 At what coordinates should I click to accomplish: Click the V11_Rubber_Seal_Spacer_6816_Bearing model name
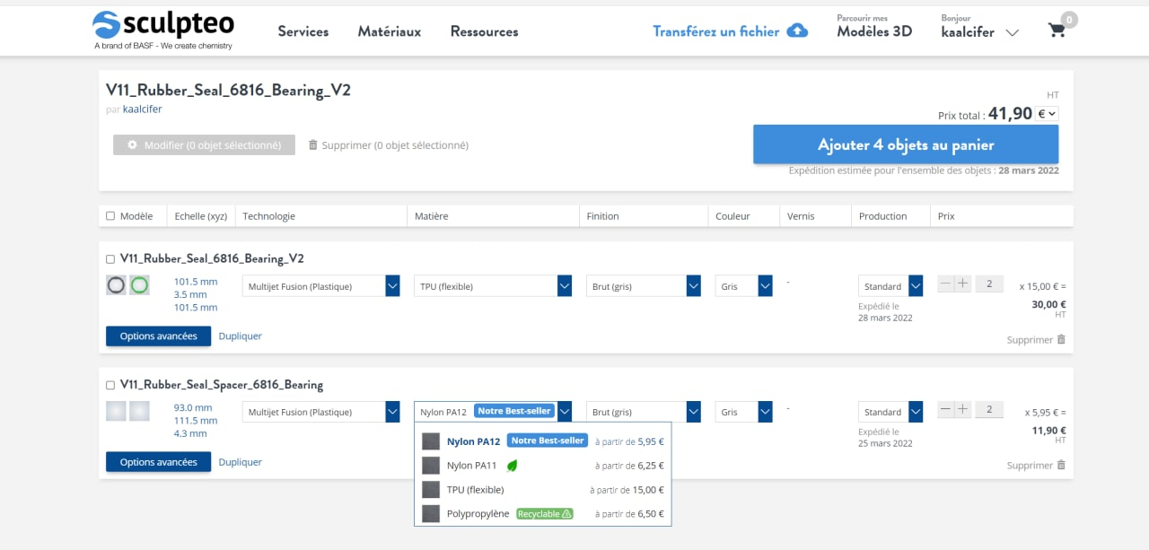click(x=222, y=385)
